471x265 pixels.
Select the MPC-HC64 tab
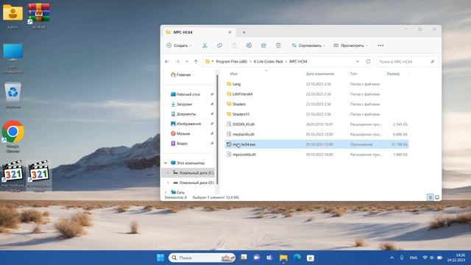click(x=198, y=32)
